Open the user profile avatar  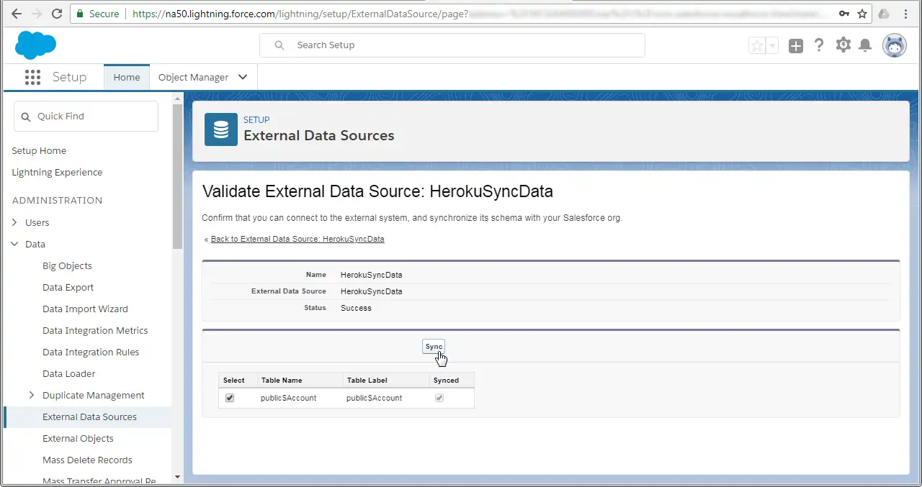pos(895,45)
